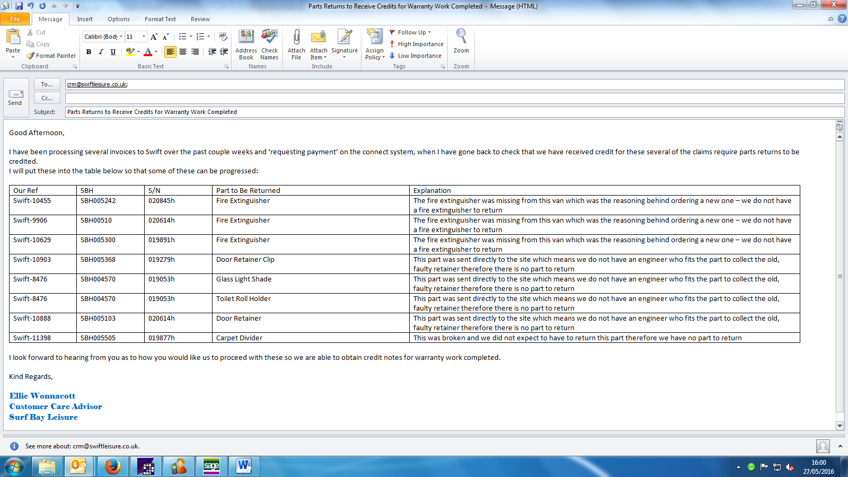Switch to Outlook in the taskbar
This screenshot has width=848, height=477.
79,466
